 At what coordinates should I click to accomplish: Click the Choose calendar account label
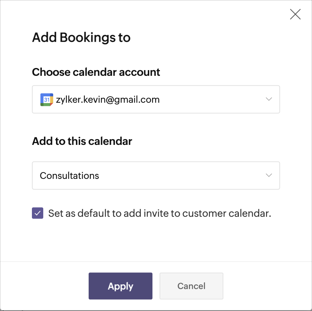click(96, 72)
